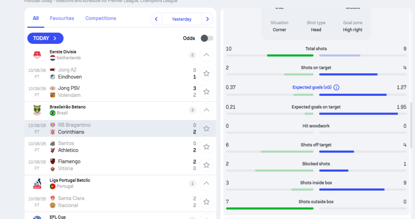Screen dimensions: 415x219
Task: Click the Portugal flag icon
Action: tap(53, 186)
